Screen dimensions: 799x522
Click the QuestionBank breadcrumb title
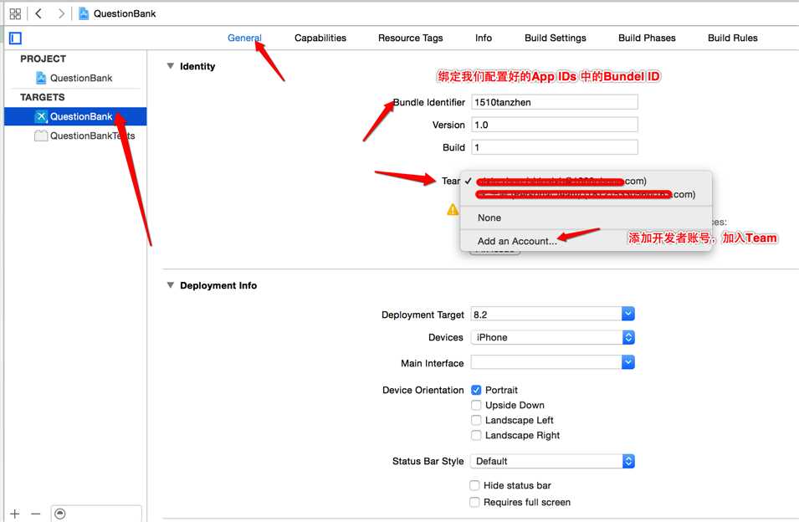(125, 13)
